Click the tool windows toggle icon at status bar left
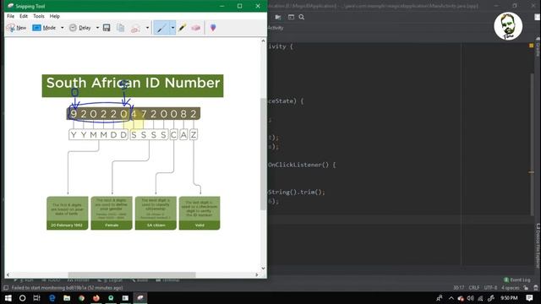This screenshot has height=304, width=541. 6,287
